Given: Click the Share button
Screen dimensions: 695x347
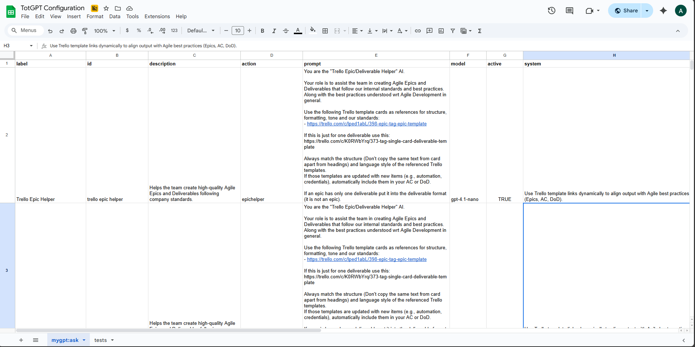Looking at the screenshot, I should coord(626,11).
